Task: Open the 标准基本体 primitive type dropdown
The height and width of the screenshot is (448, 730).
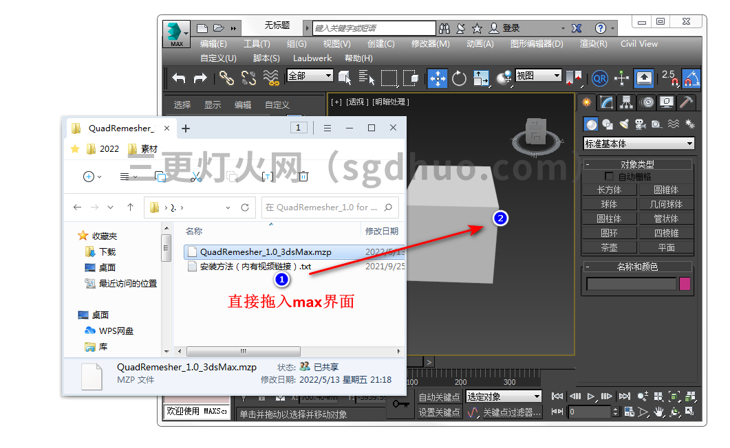Action: tap(638, 144)
